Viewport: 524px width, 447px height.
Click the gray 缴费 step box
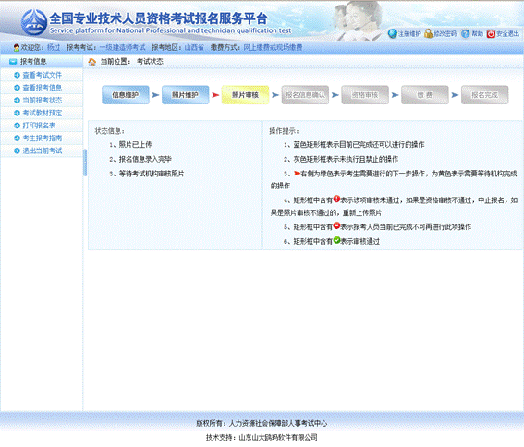click(425, 95)
